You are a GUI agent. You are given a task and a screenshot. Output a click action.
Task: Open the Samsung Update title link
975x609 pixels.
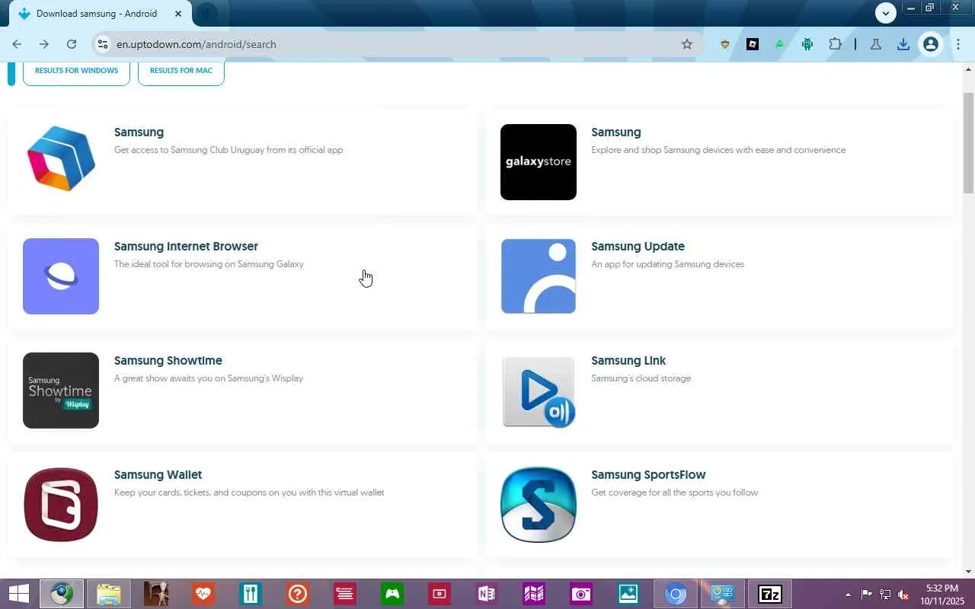click(x=638, y=247)
